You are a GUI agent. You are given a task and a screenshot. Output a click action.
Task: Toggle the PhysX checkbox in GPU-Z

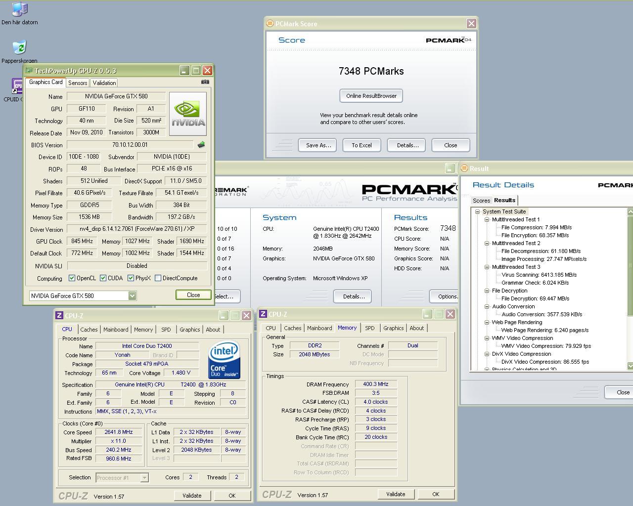click(x=131, y=278)
